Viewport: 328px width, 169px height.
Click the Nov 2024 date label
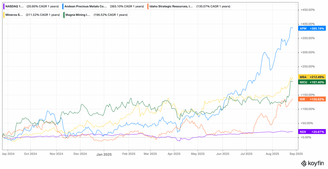[56, 154]
